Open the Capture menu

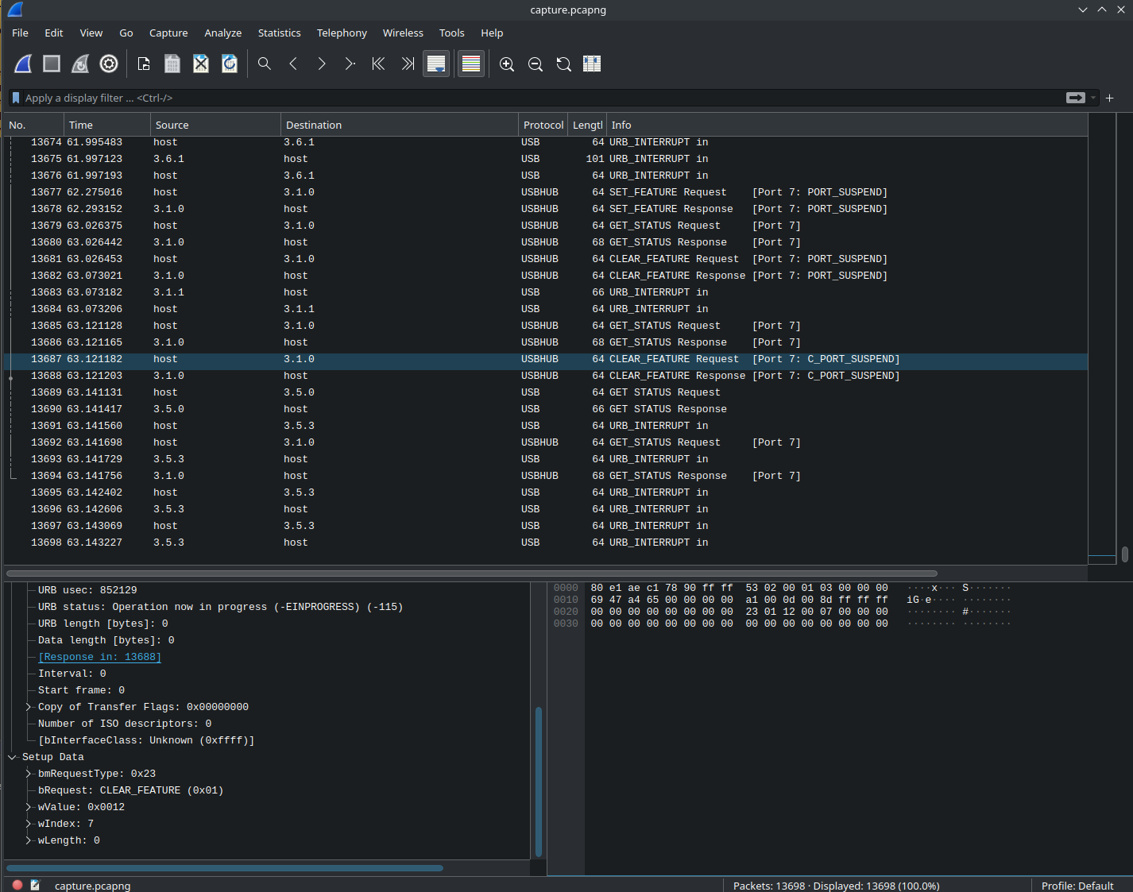coord(168,33)
